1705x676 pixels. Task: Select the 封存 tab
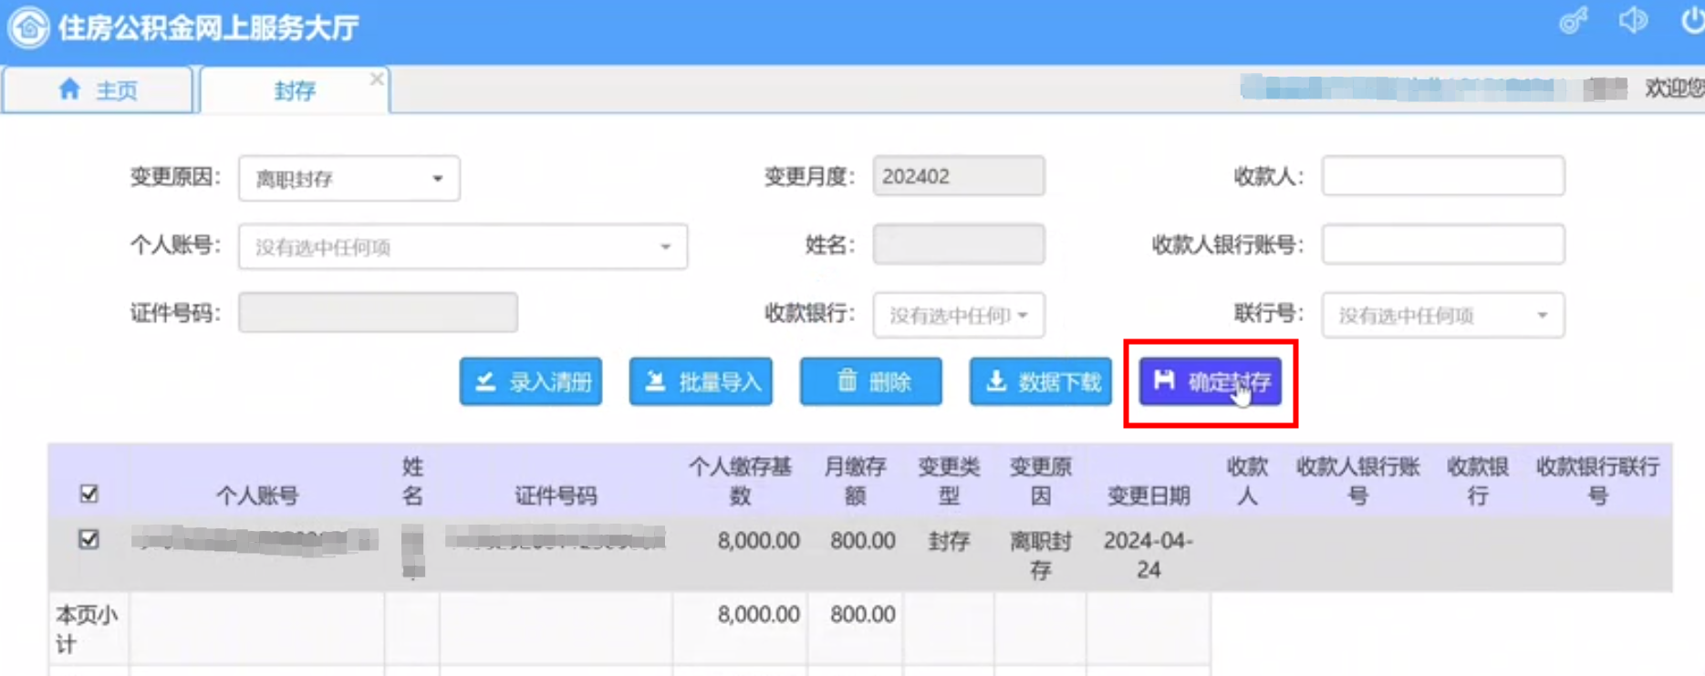tap(294, 89)
